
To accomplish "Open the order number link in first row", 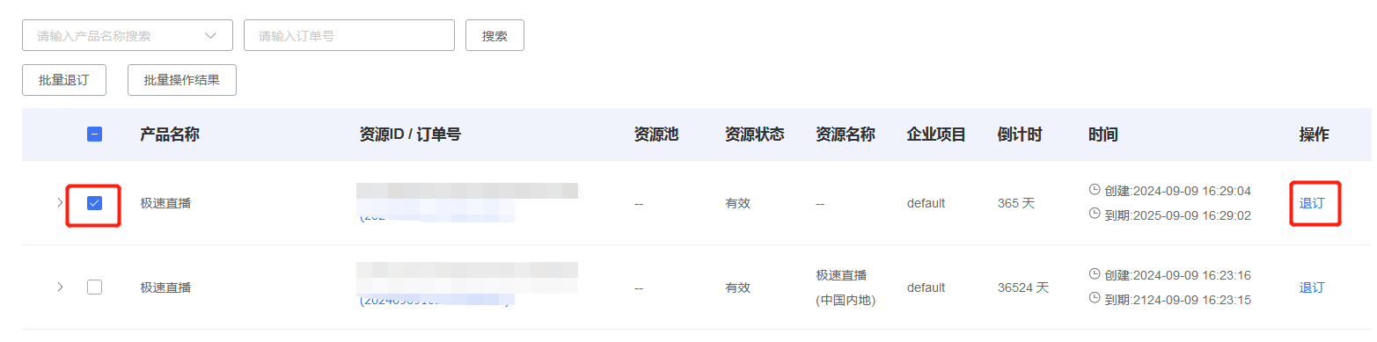I will coord(436,215).
